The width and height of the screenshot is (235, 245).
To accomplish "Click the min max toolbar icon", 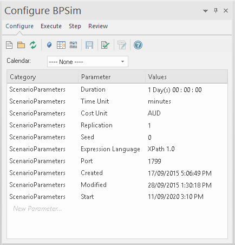I will pos(73,45).
